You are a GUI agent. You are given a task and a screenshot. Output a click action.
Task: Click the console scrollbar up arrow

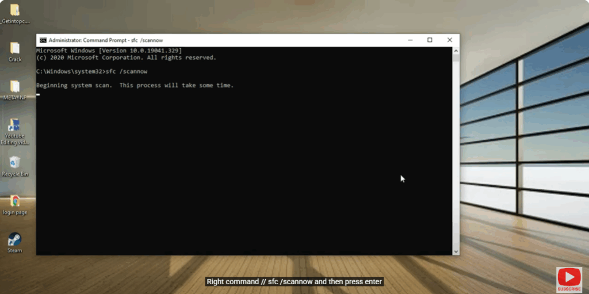pos(456,51)
